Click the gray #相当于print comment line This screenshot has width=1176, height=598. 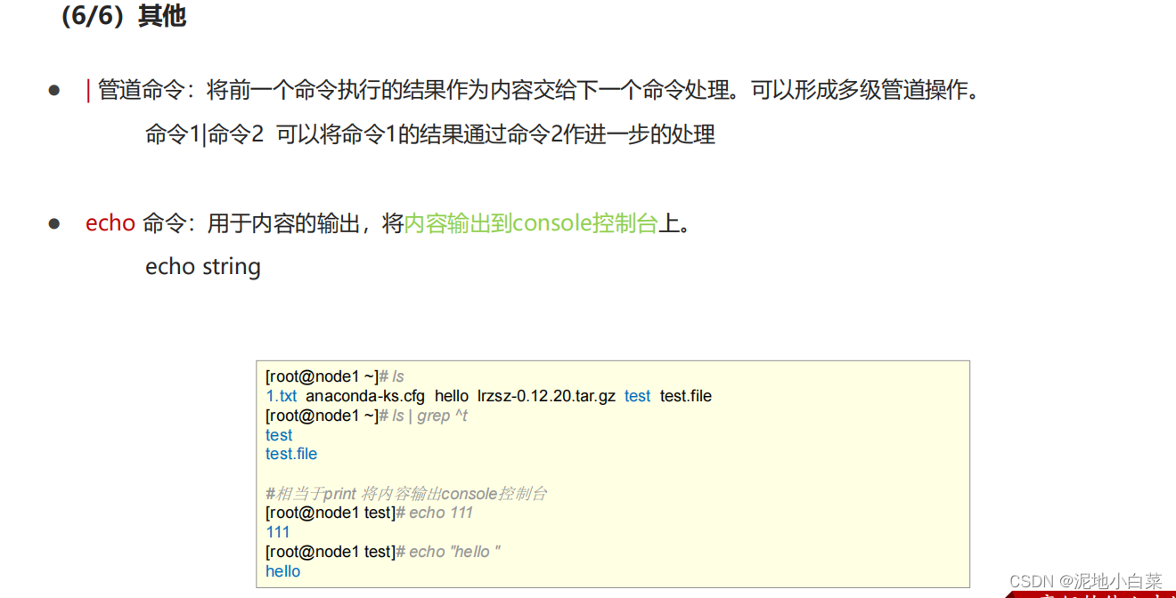(x=405, y=494)
